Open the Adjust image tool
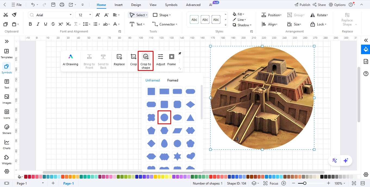The image size is (370, 187). tap(161, 60)
